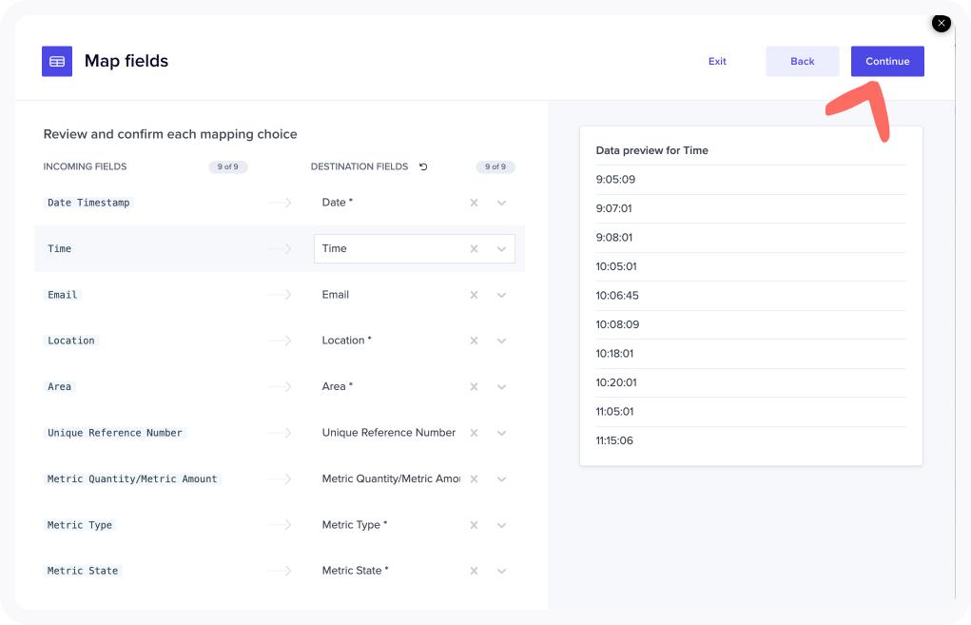Click the Continue button

pyautogui.click(x=887, y=61)
